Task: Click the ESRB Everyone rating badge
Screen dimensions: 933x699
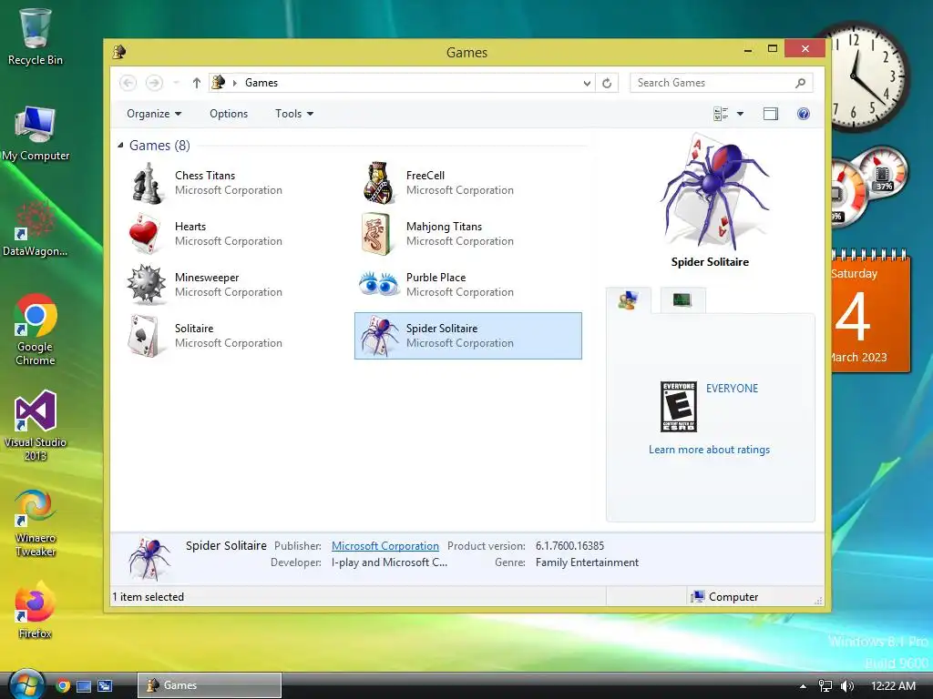Action: pyautogui.click(x=678, y=407)
